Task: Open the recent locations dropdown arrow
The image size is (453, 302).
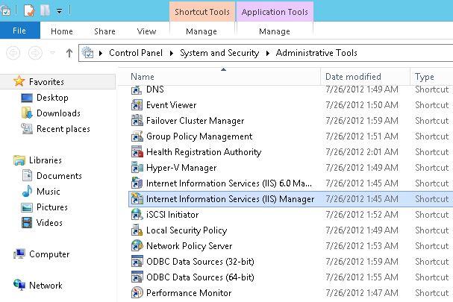Action: coord(52,52)
